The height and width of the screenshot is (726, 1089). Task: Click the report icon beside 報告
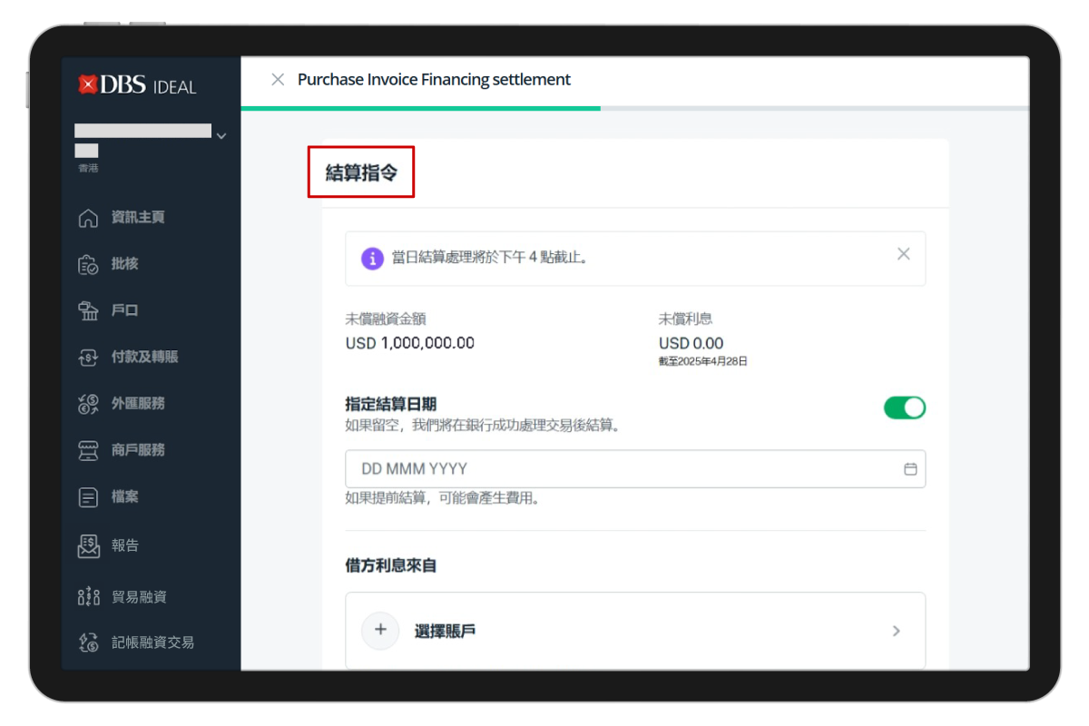coord(88,545)
